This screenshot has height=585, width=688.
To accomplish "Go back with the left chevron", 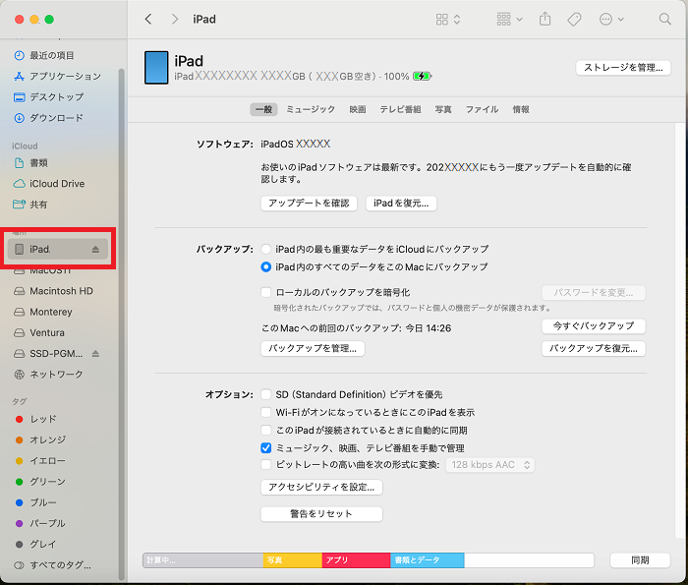I will pyautogui.click(x=148, y=20).
